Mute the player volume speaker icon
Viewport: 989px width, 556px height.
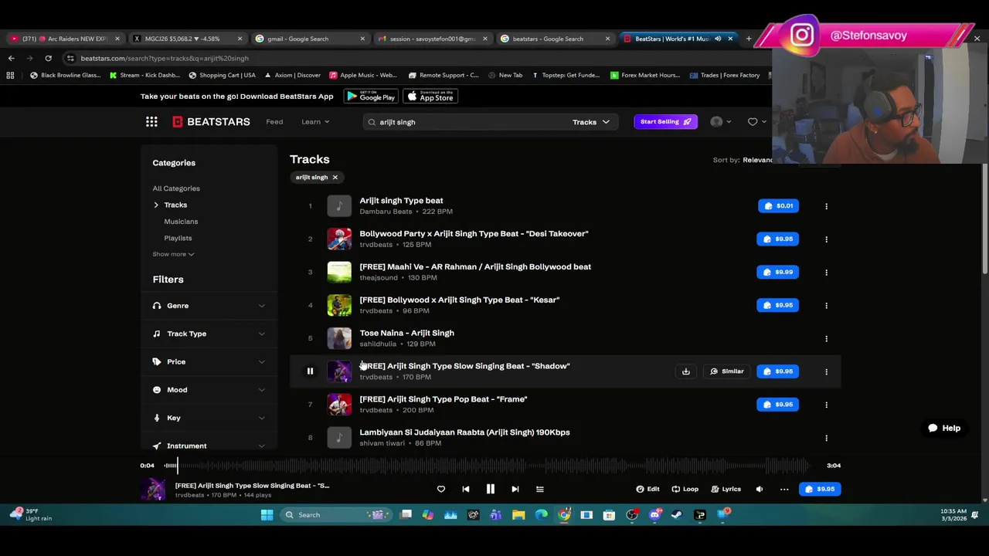(x=759, y=489)
